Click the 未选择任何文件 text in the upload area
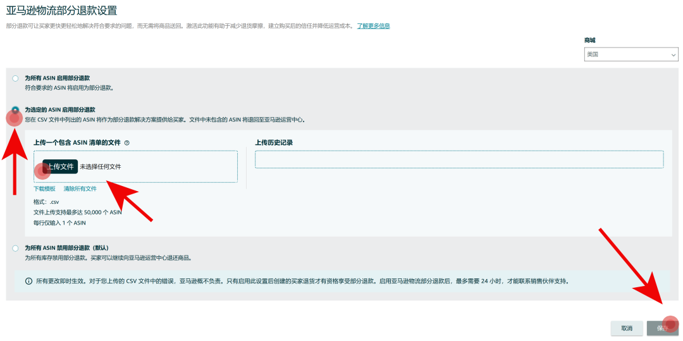Image resolution: width=683 pixels, height=341 pixels. coord(100,167)
